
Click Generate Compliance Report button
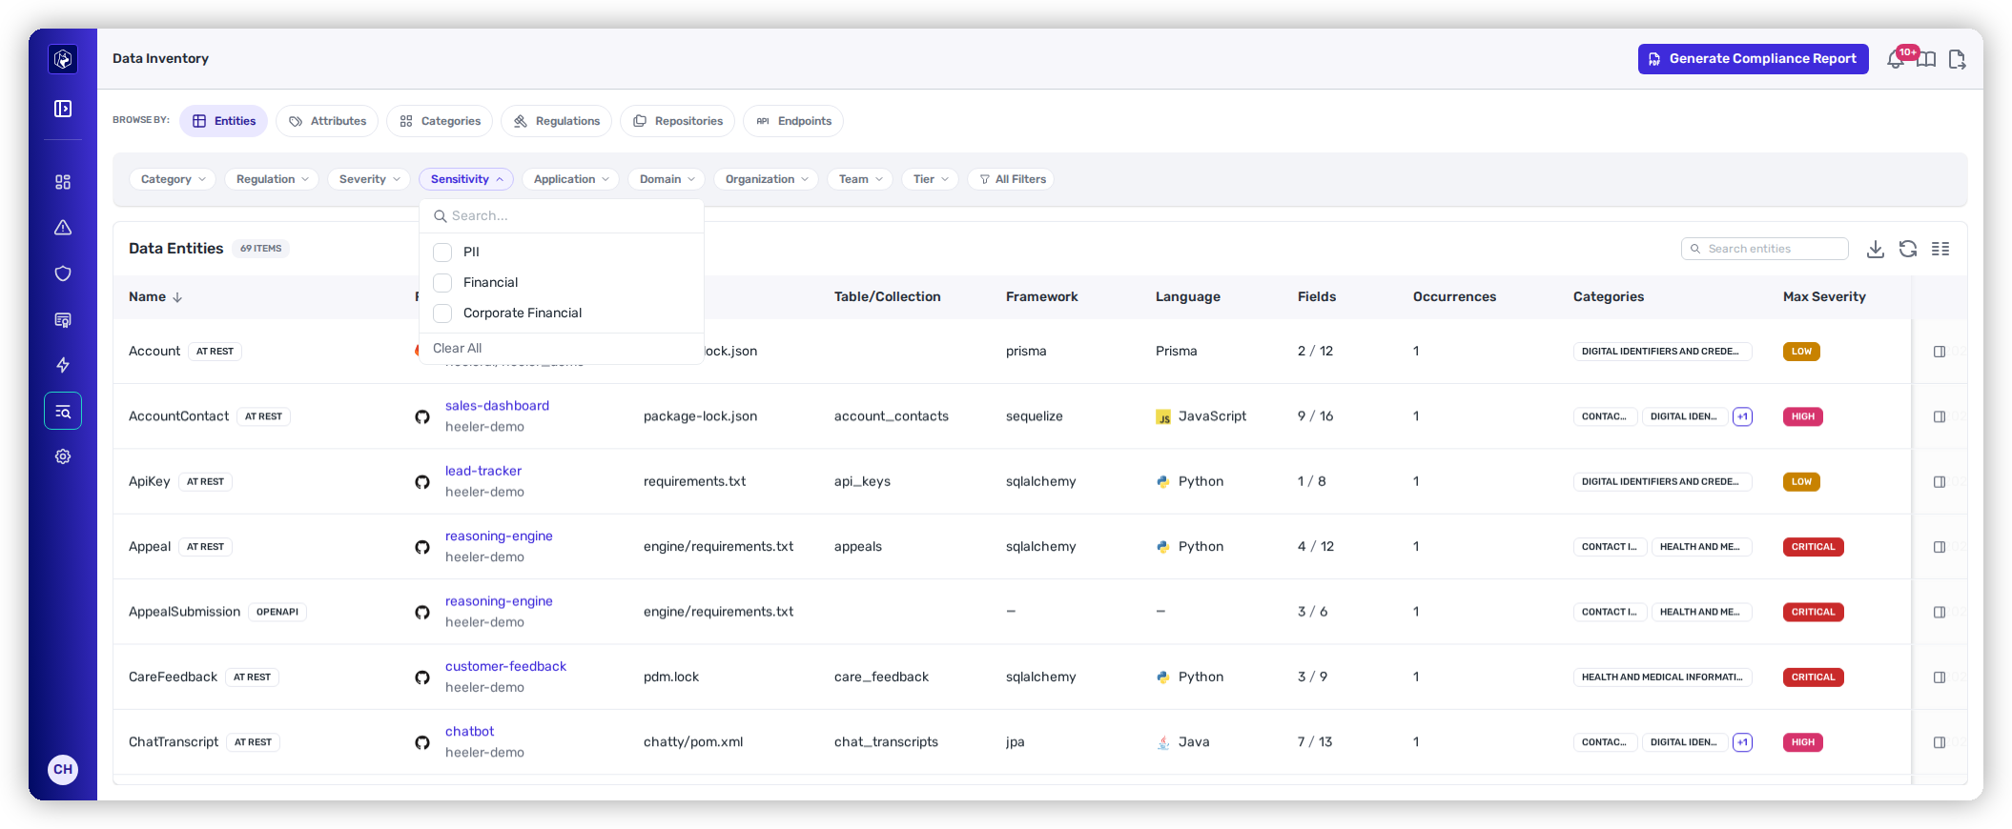click(1754, 59)
